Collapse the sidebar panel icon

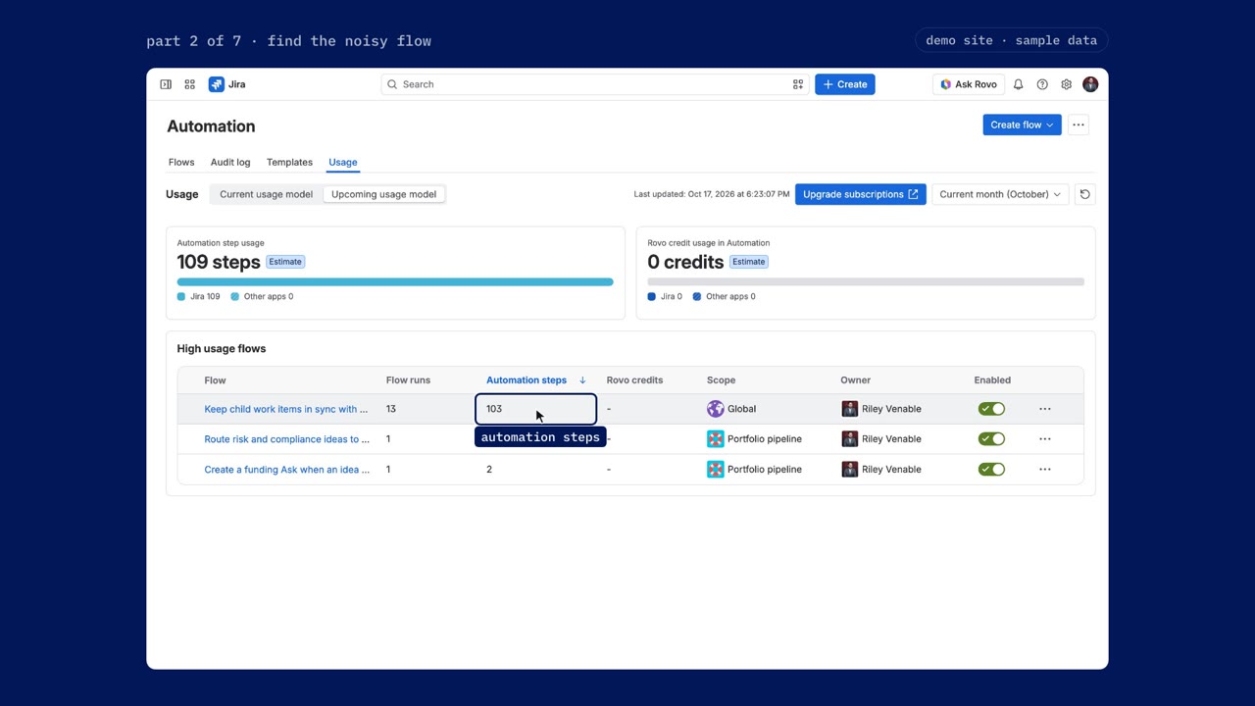(x=166, y=84)
